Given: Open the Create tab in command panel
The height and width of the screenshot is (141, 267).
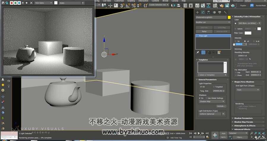Looking at the screenshot, I should 197,12.
